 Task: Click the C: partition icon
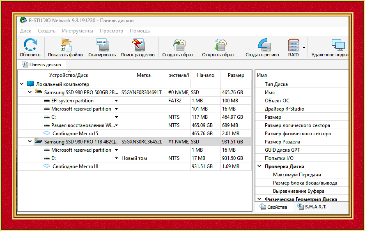[47, 117]
